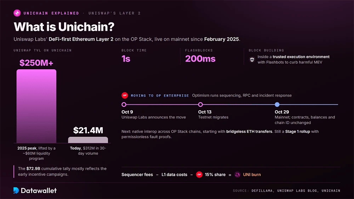
Task: Click the 'BLOCK BUILDING' heading
Action: [x=267, y=50]
